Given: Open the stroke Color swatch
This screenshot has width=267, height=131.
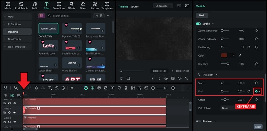Looking at the screenshot, I should coord(224,55).
